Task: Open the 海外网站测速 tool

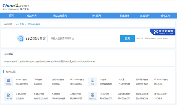Action: 160,94
